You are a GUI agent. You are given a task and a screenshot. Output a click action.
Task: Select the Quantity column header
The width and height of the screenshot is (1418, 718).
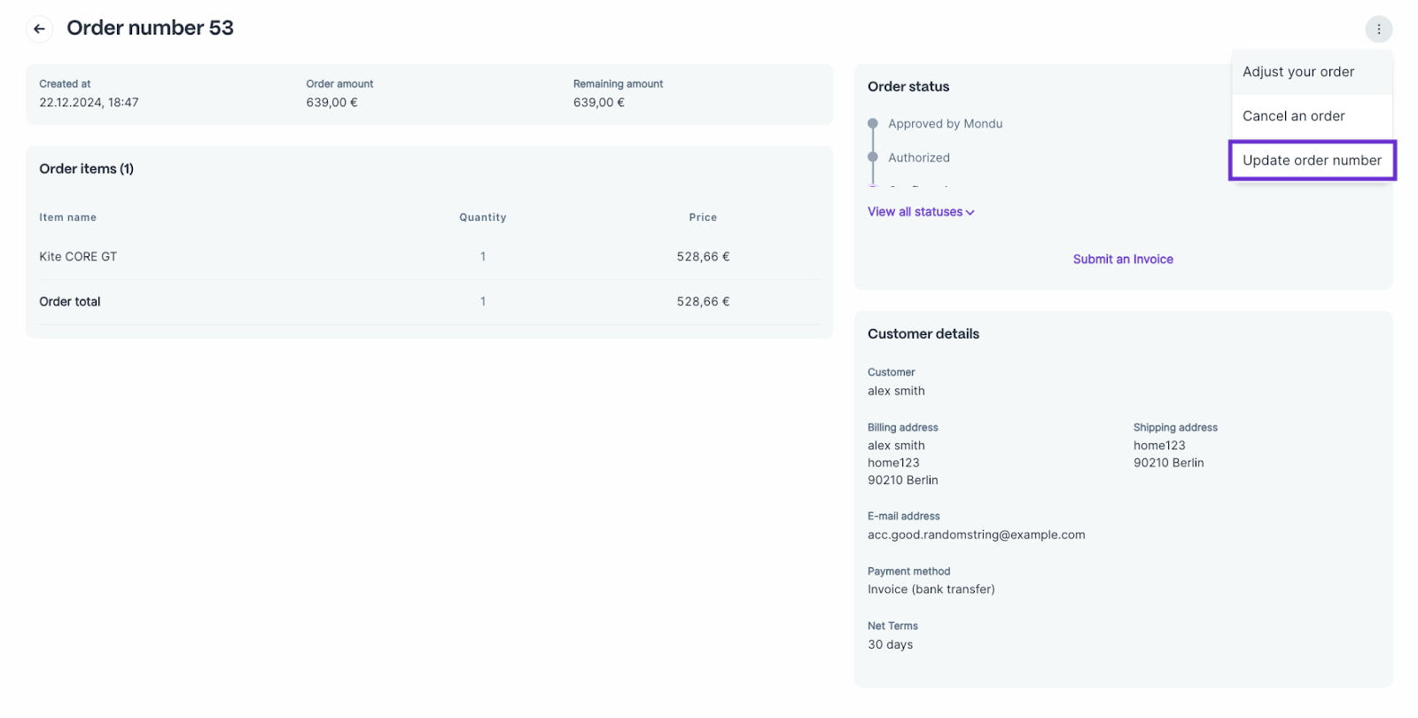coord(482,217)
